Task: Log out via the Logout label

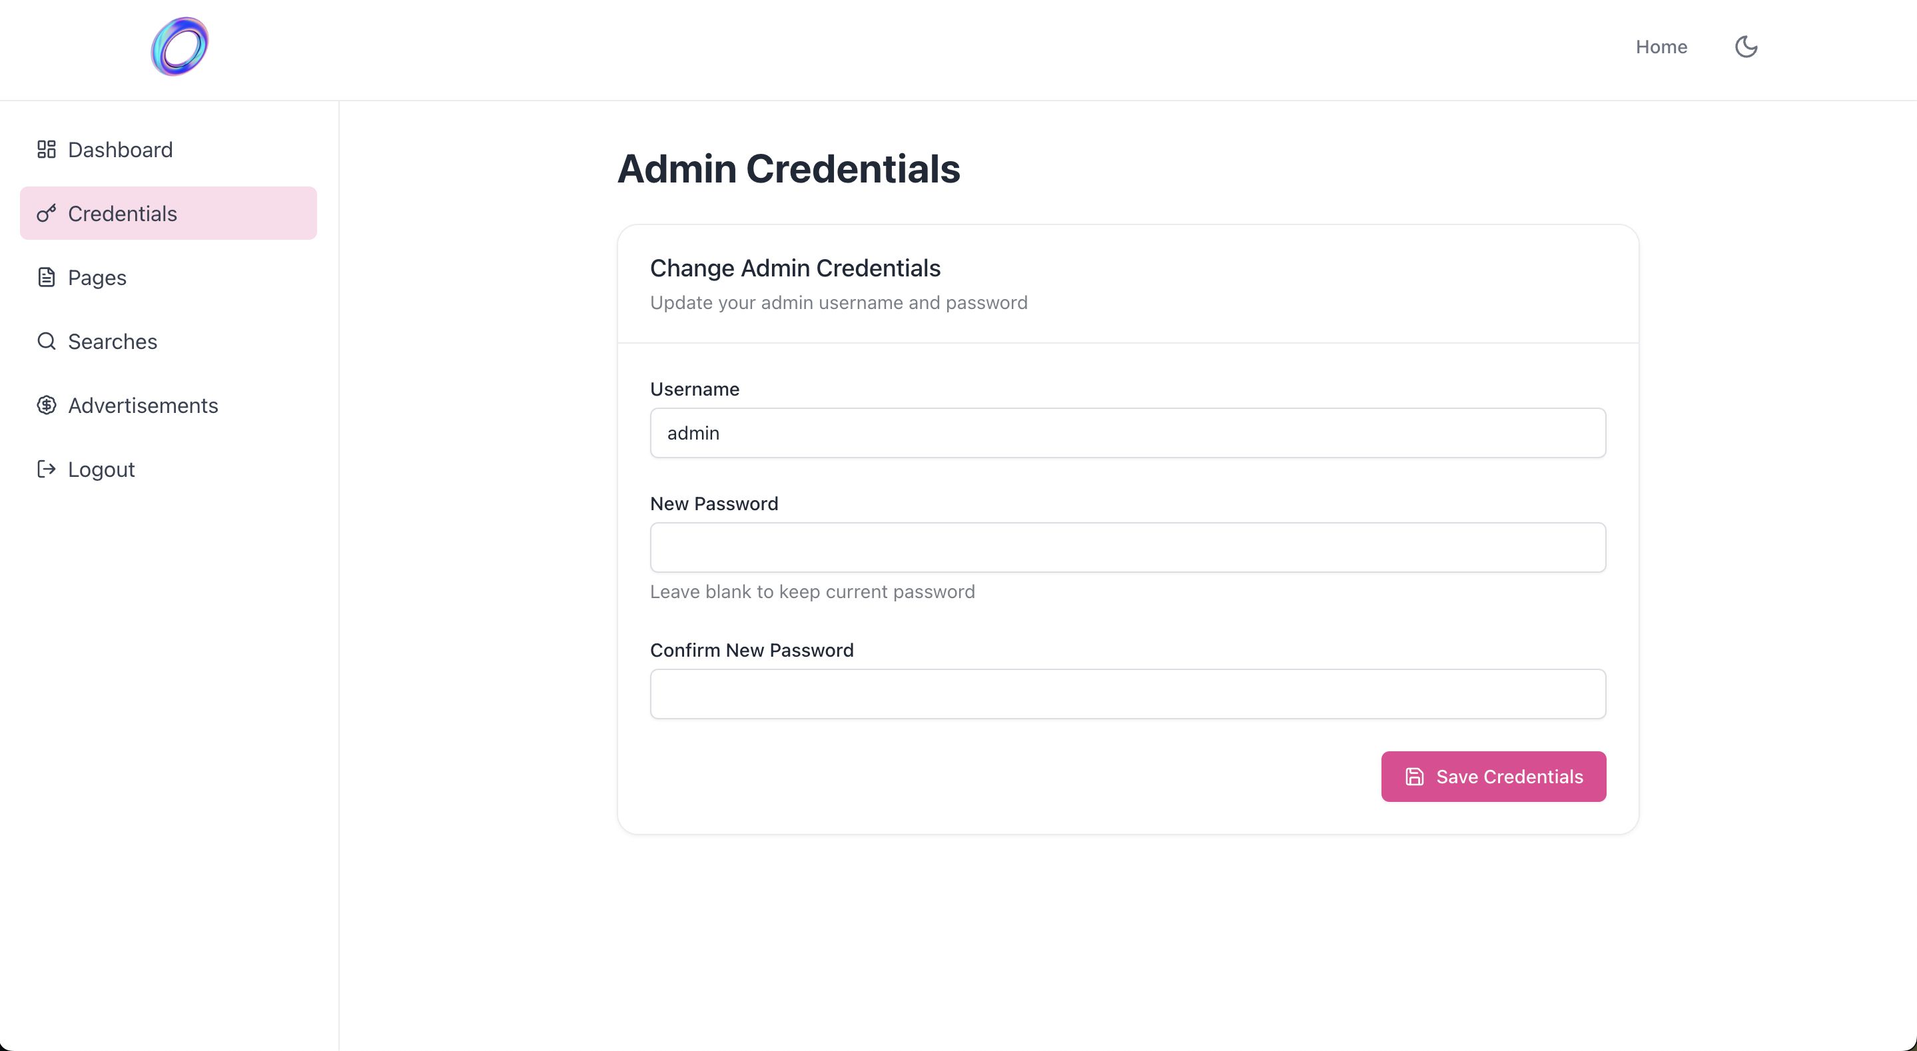Action: [x=101, y=470]
